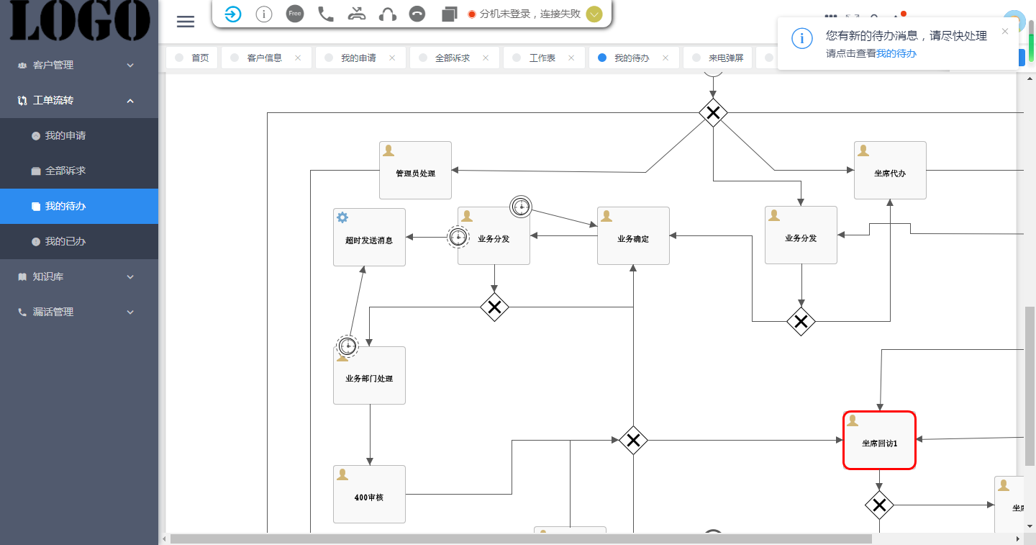Click the horizontal scrollbar thumb
The image size is (1036, 545).
point(520,539)
